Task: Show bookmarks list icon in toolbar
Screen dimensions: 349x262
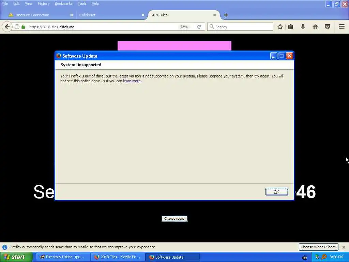Action: (291, 27)
